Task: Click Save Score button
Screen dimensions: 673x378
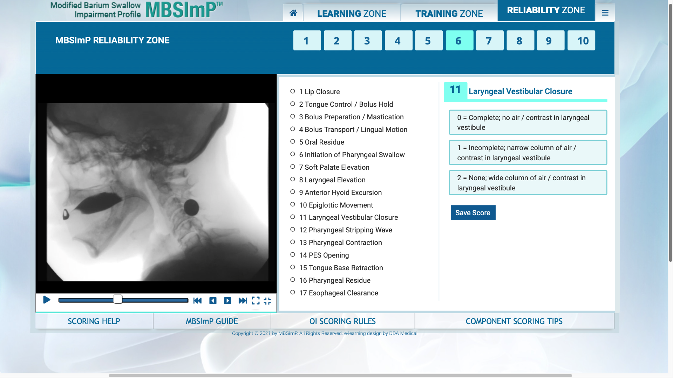Action: tap(473, 212)
